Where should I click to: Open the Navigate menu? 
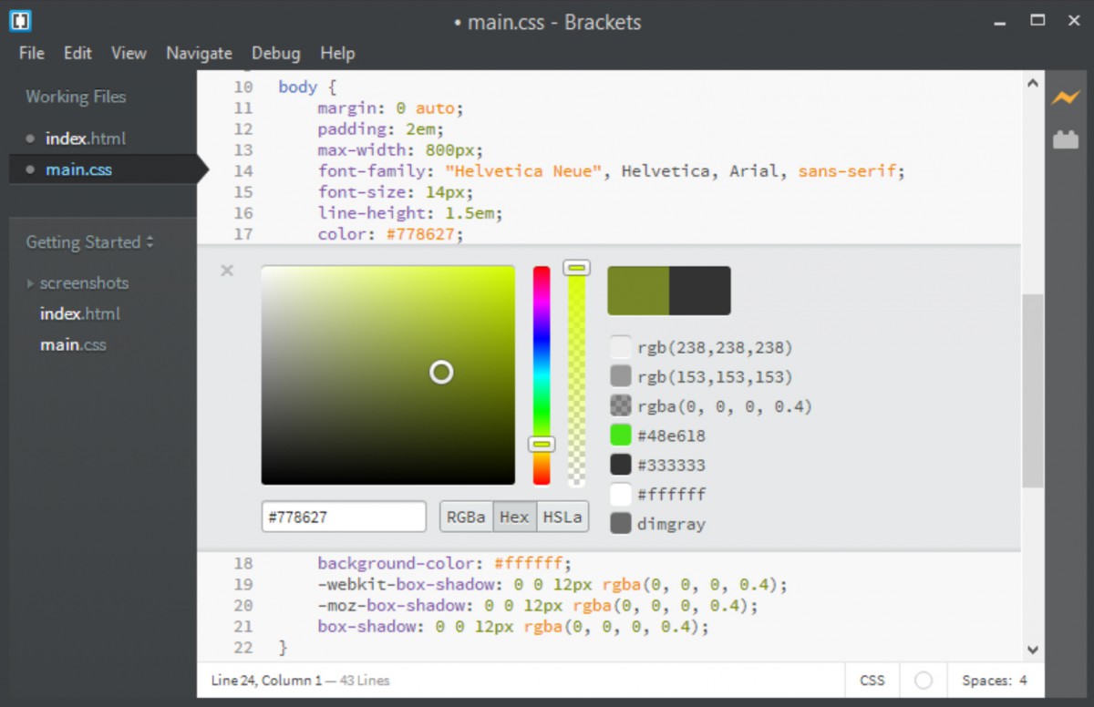199,53
